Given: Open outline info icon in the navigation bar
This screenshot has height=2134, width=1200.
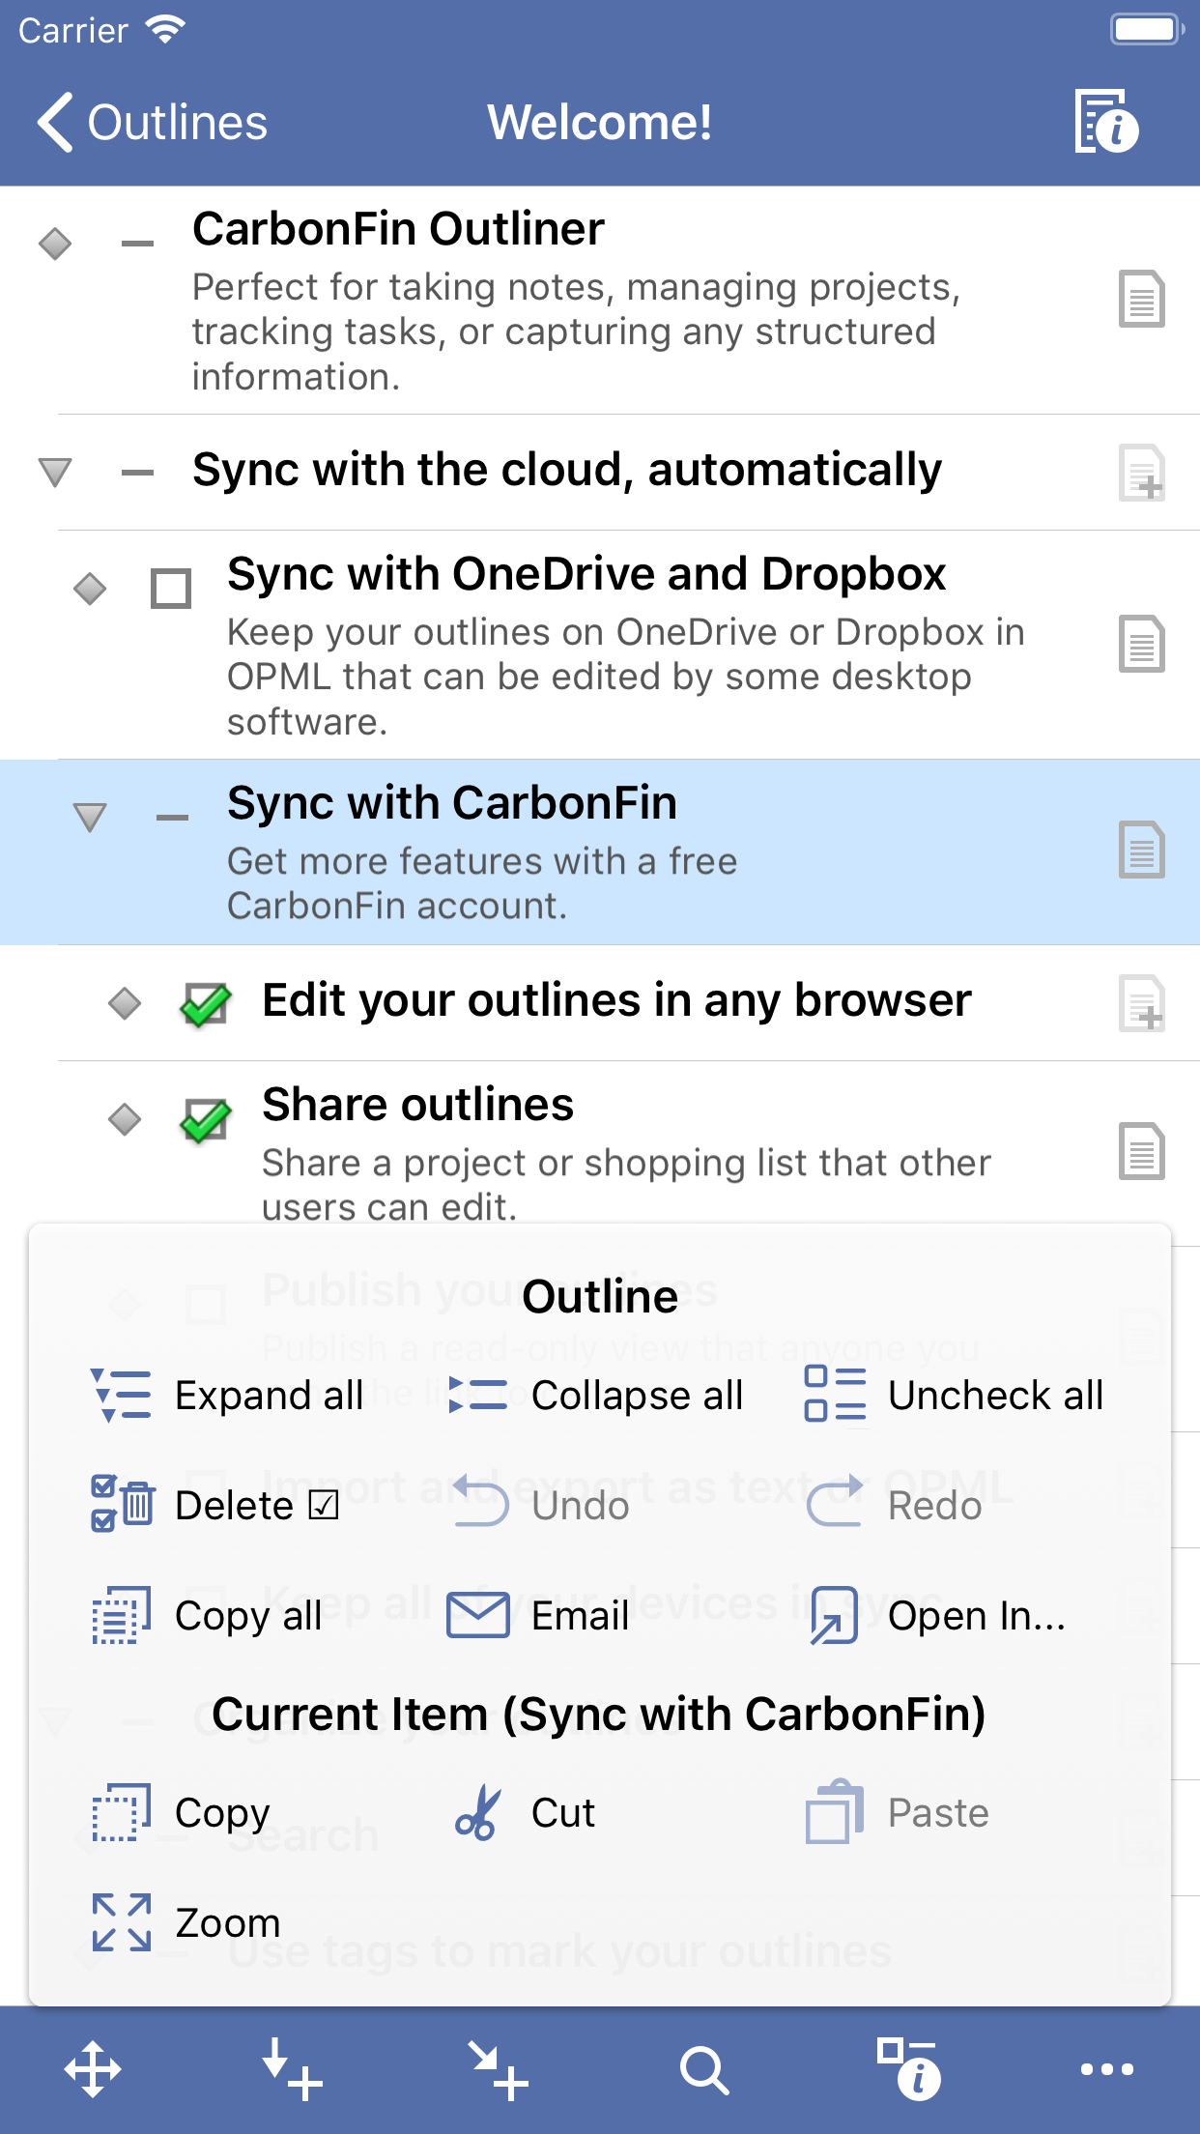Looking at the screenshot, I should tap(1107, 122).
